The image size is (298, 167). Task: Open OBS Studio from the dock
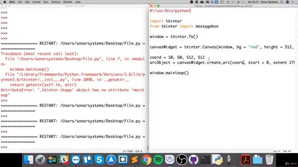click(182, 160)
